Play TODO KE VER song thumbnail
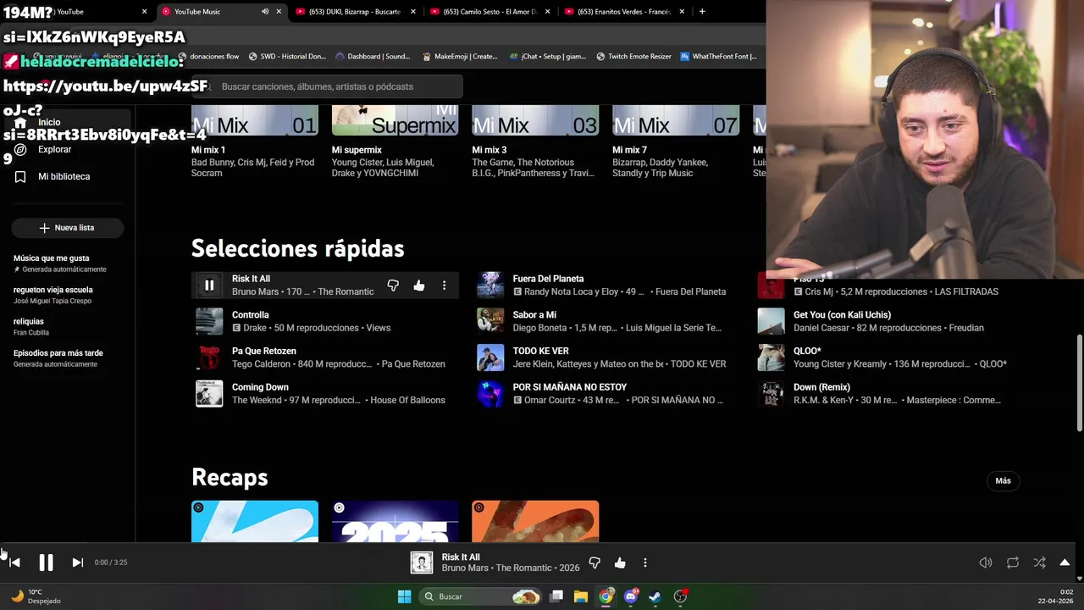 click(x=490, y=358)
